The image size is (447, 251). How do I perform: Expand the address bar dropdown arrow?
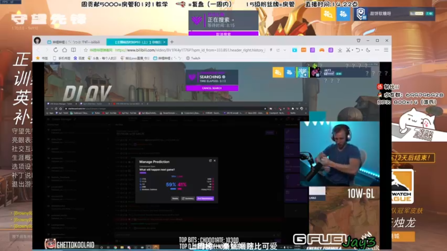(x=285, y=50)
